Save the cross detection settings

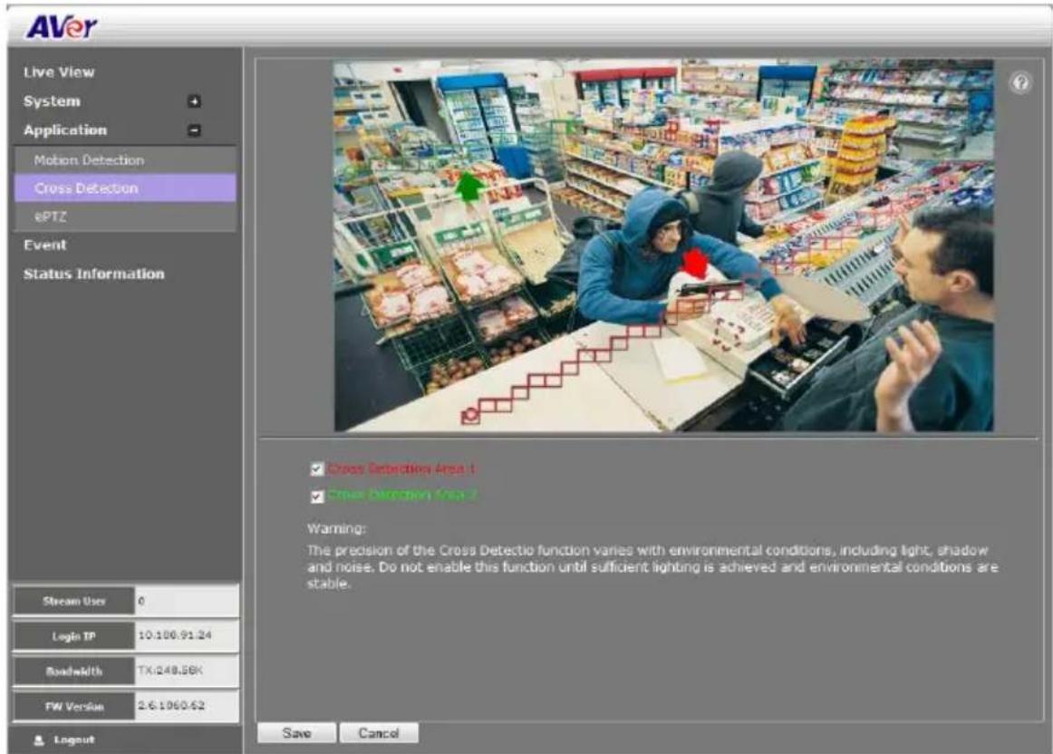pos(296,733)
